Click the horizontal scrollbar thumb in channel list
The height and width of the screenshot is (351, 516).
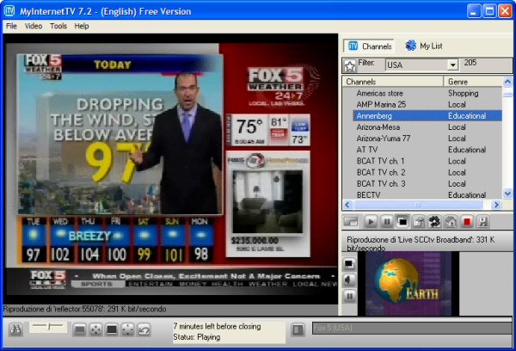click(x=418, y=205)
